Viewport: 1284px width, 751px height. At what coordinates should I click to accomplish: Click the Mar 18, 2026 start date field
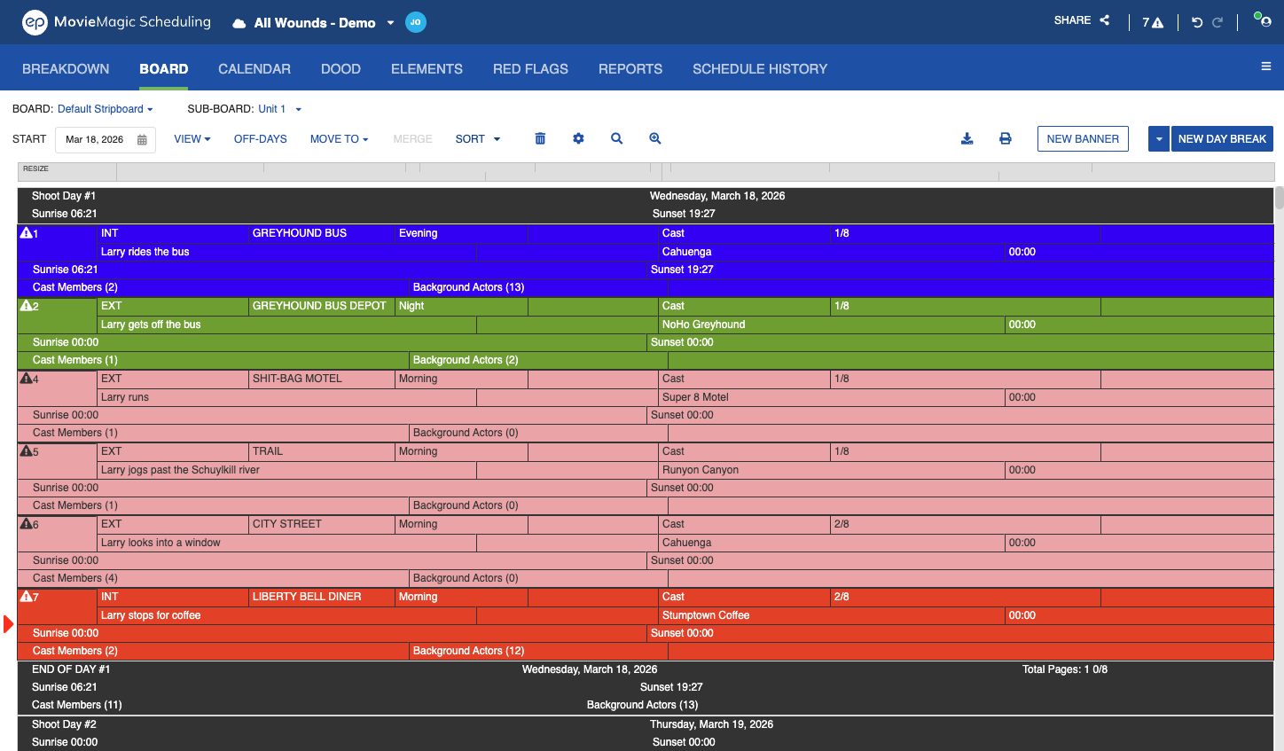tap(106, 140)
